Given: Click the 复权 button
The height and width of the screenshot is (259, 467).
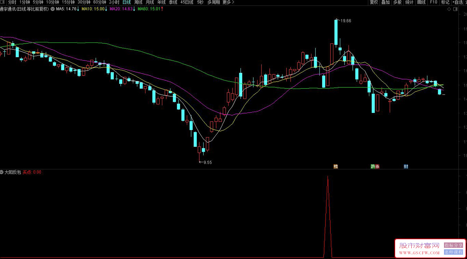Looking at the screenshot, I should (374, 2).
